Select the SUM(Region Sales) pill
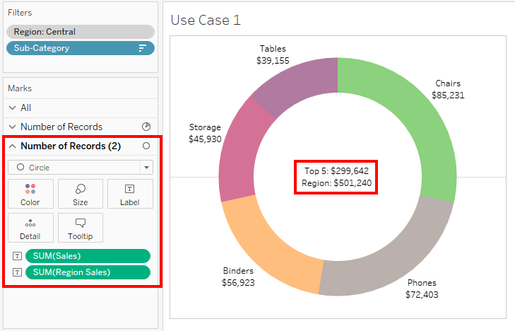This screenshot has width=515, height=331. pos(88,272)
